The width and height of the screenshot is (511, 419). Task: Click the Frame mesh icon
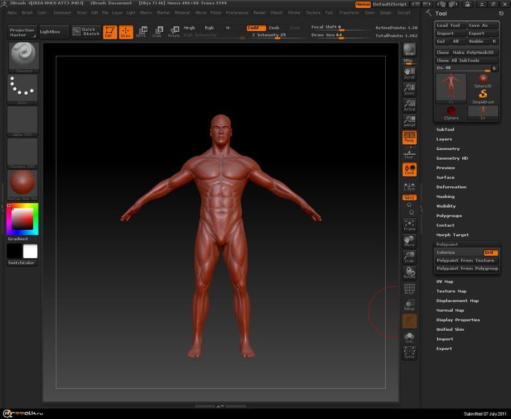pyautogui.click(x=409, y=225)
